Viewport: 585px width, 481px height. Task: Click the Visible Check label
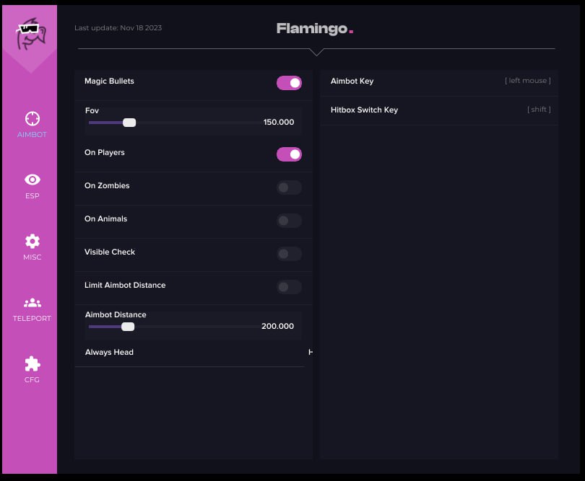pyautogui.click(x=110, y=252)
